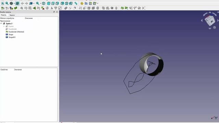Click the Приложение tree root label
The width and height of the screenshot is (219, 123).
coord(5,21)
